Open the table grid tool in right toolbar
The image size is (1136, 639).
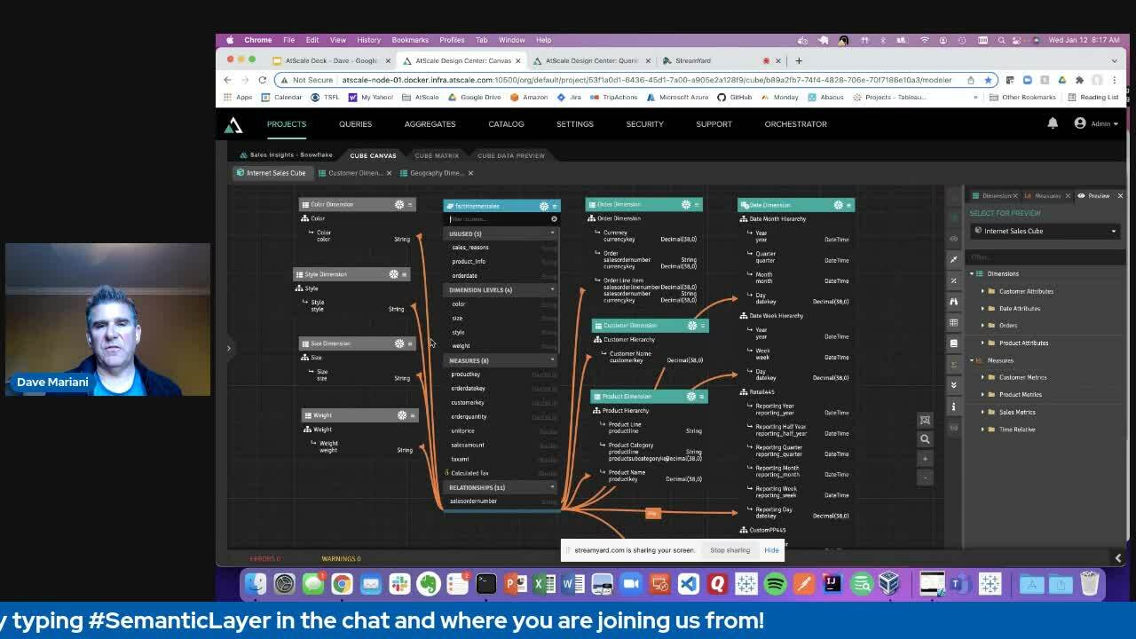click(954, 322)
